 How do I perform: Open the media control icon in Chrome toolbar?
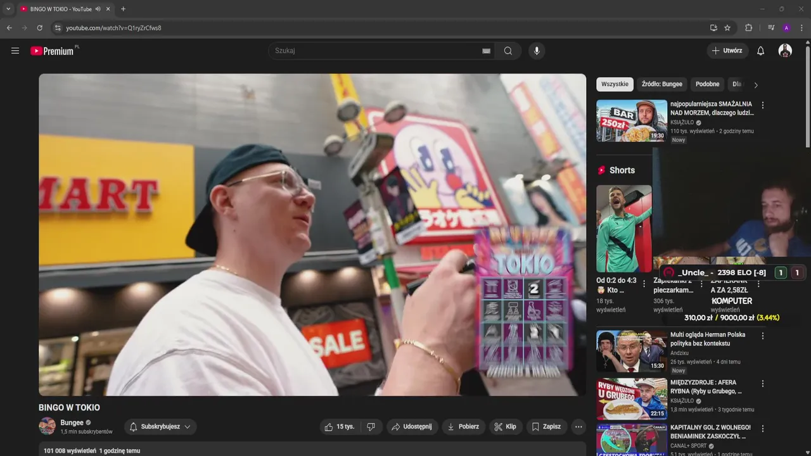point(771,28)
